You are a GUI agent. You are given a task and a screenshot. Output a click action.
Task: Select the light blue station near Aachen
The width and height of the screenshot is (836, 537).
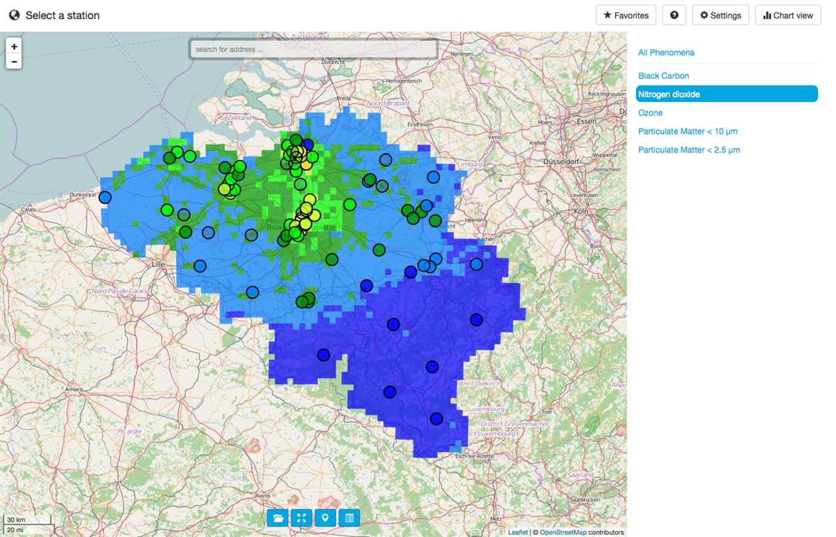[x=476, y=265]
